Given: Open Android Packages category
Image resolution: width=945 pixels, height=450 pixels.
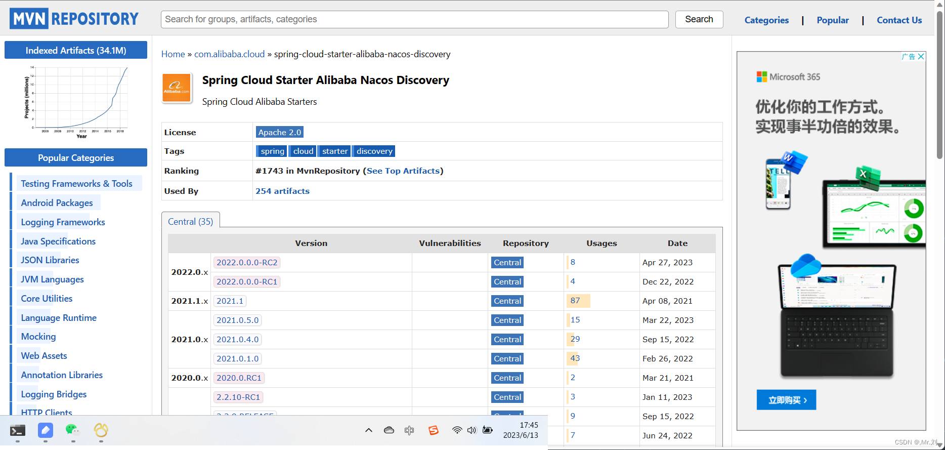Looking at the screenshot, I should click(x=57, y=203).
